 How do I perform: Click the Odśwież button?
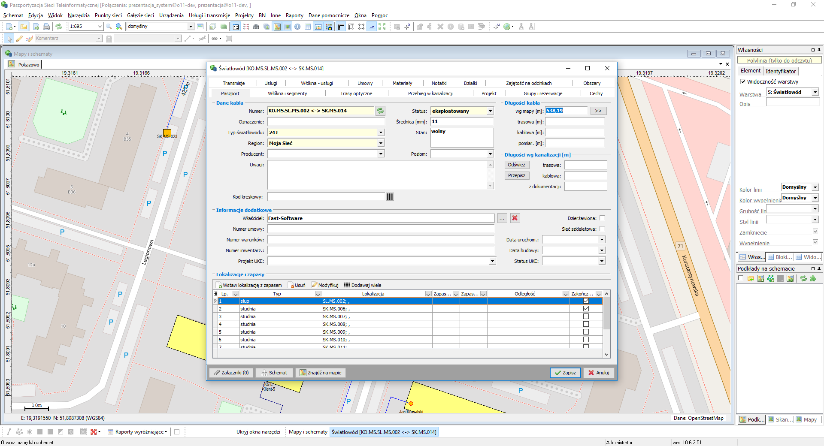click(x=517, y=165)
